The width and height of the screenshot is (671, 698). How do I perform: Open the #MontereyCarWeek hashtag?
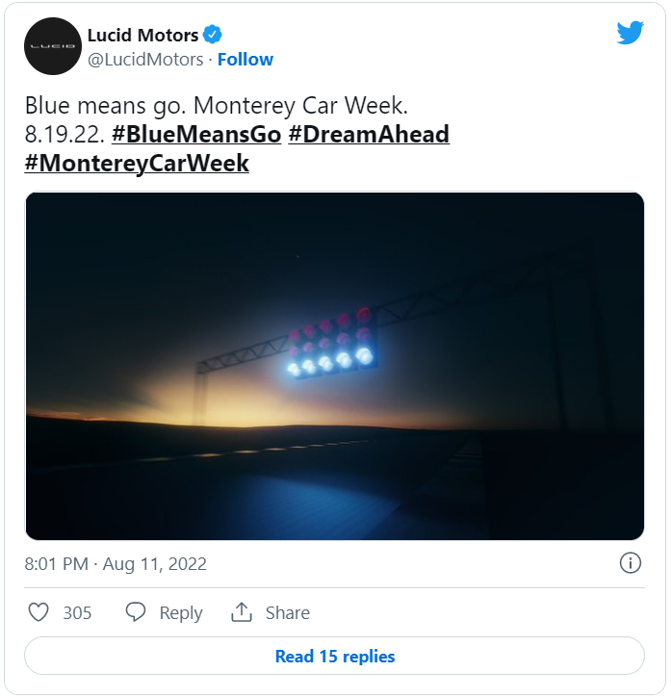pyautogui.click(x=137, y=164)
